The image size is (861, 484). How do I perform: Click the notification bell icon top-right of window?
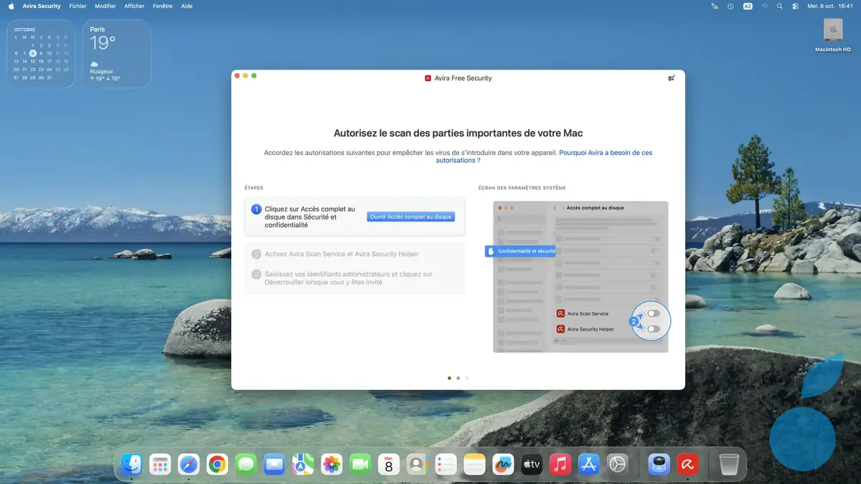[672, 78]
